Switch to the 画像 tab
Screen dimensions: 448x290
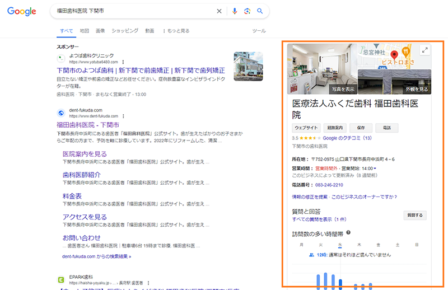[x=100, y=31]
